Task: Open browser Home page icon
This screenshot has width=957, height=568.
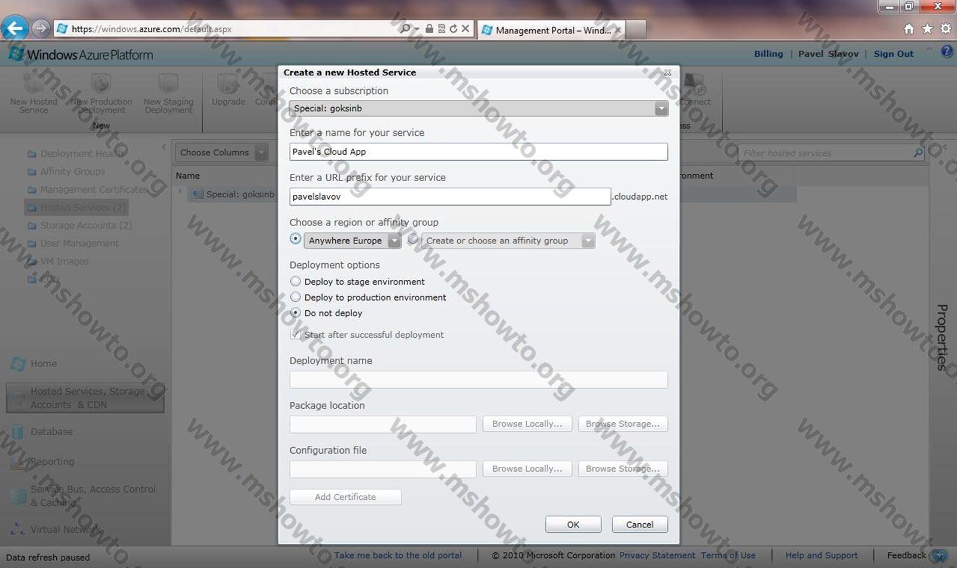Action: 909,29
